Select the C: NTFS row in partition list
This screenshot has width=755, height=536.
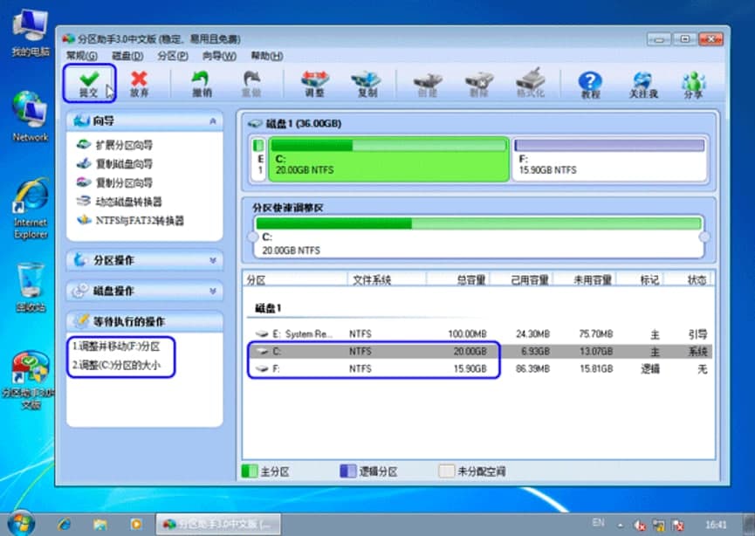coord(479,351)
